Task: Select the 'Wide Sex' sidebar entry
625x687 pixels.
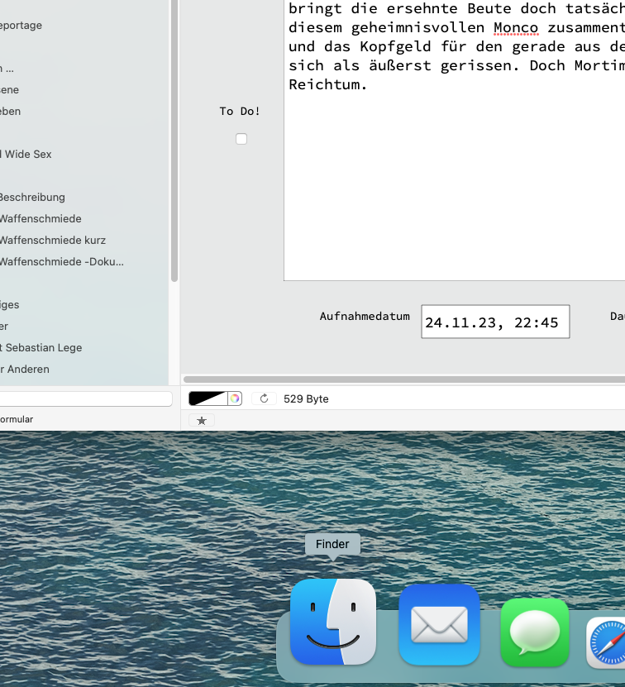Action: 26,155
